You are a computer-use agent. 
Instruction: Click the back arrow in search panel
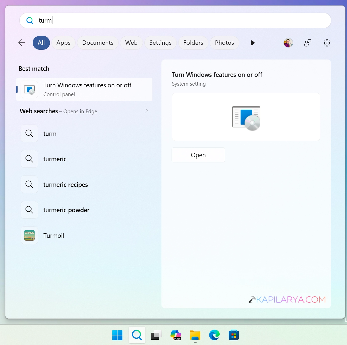click(x=22, y=43)
